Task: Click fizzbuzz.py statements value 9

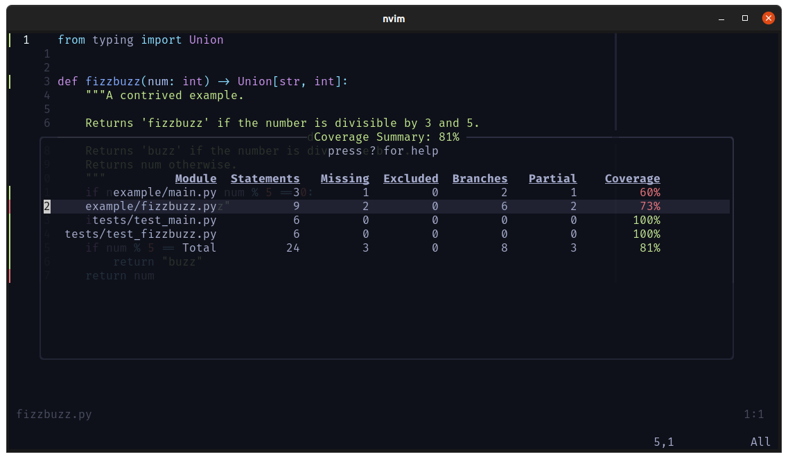Action: pyautogui.click(x=297, y=207)
